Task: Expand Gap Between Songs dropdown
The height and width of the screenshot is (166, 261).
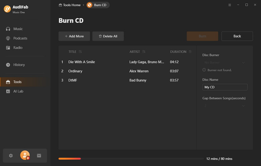Action: click(225, 106)
